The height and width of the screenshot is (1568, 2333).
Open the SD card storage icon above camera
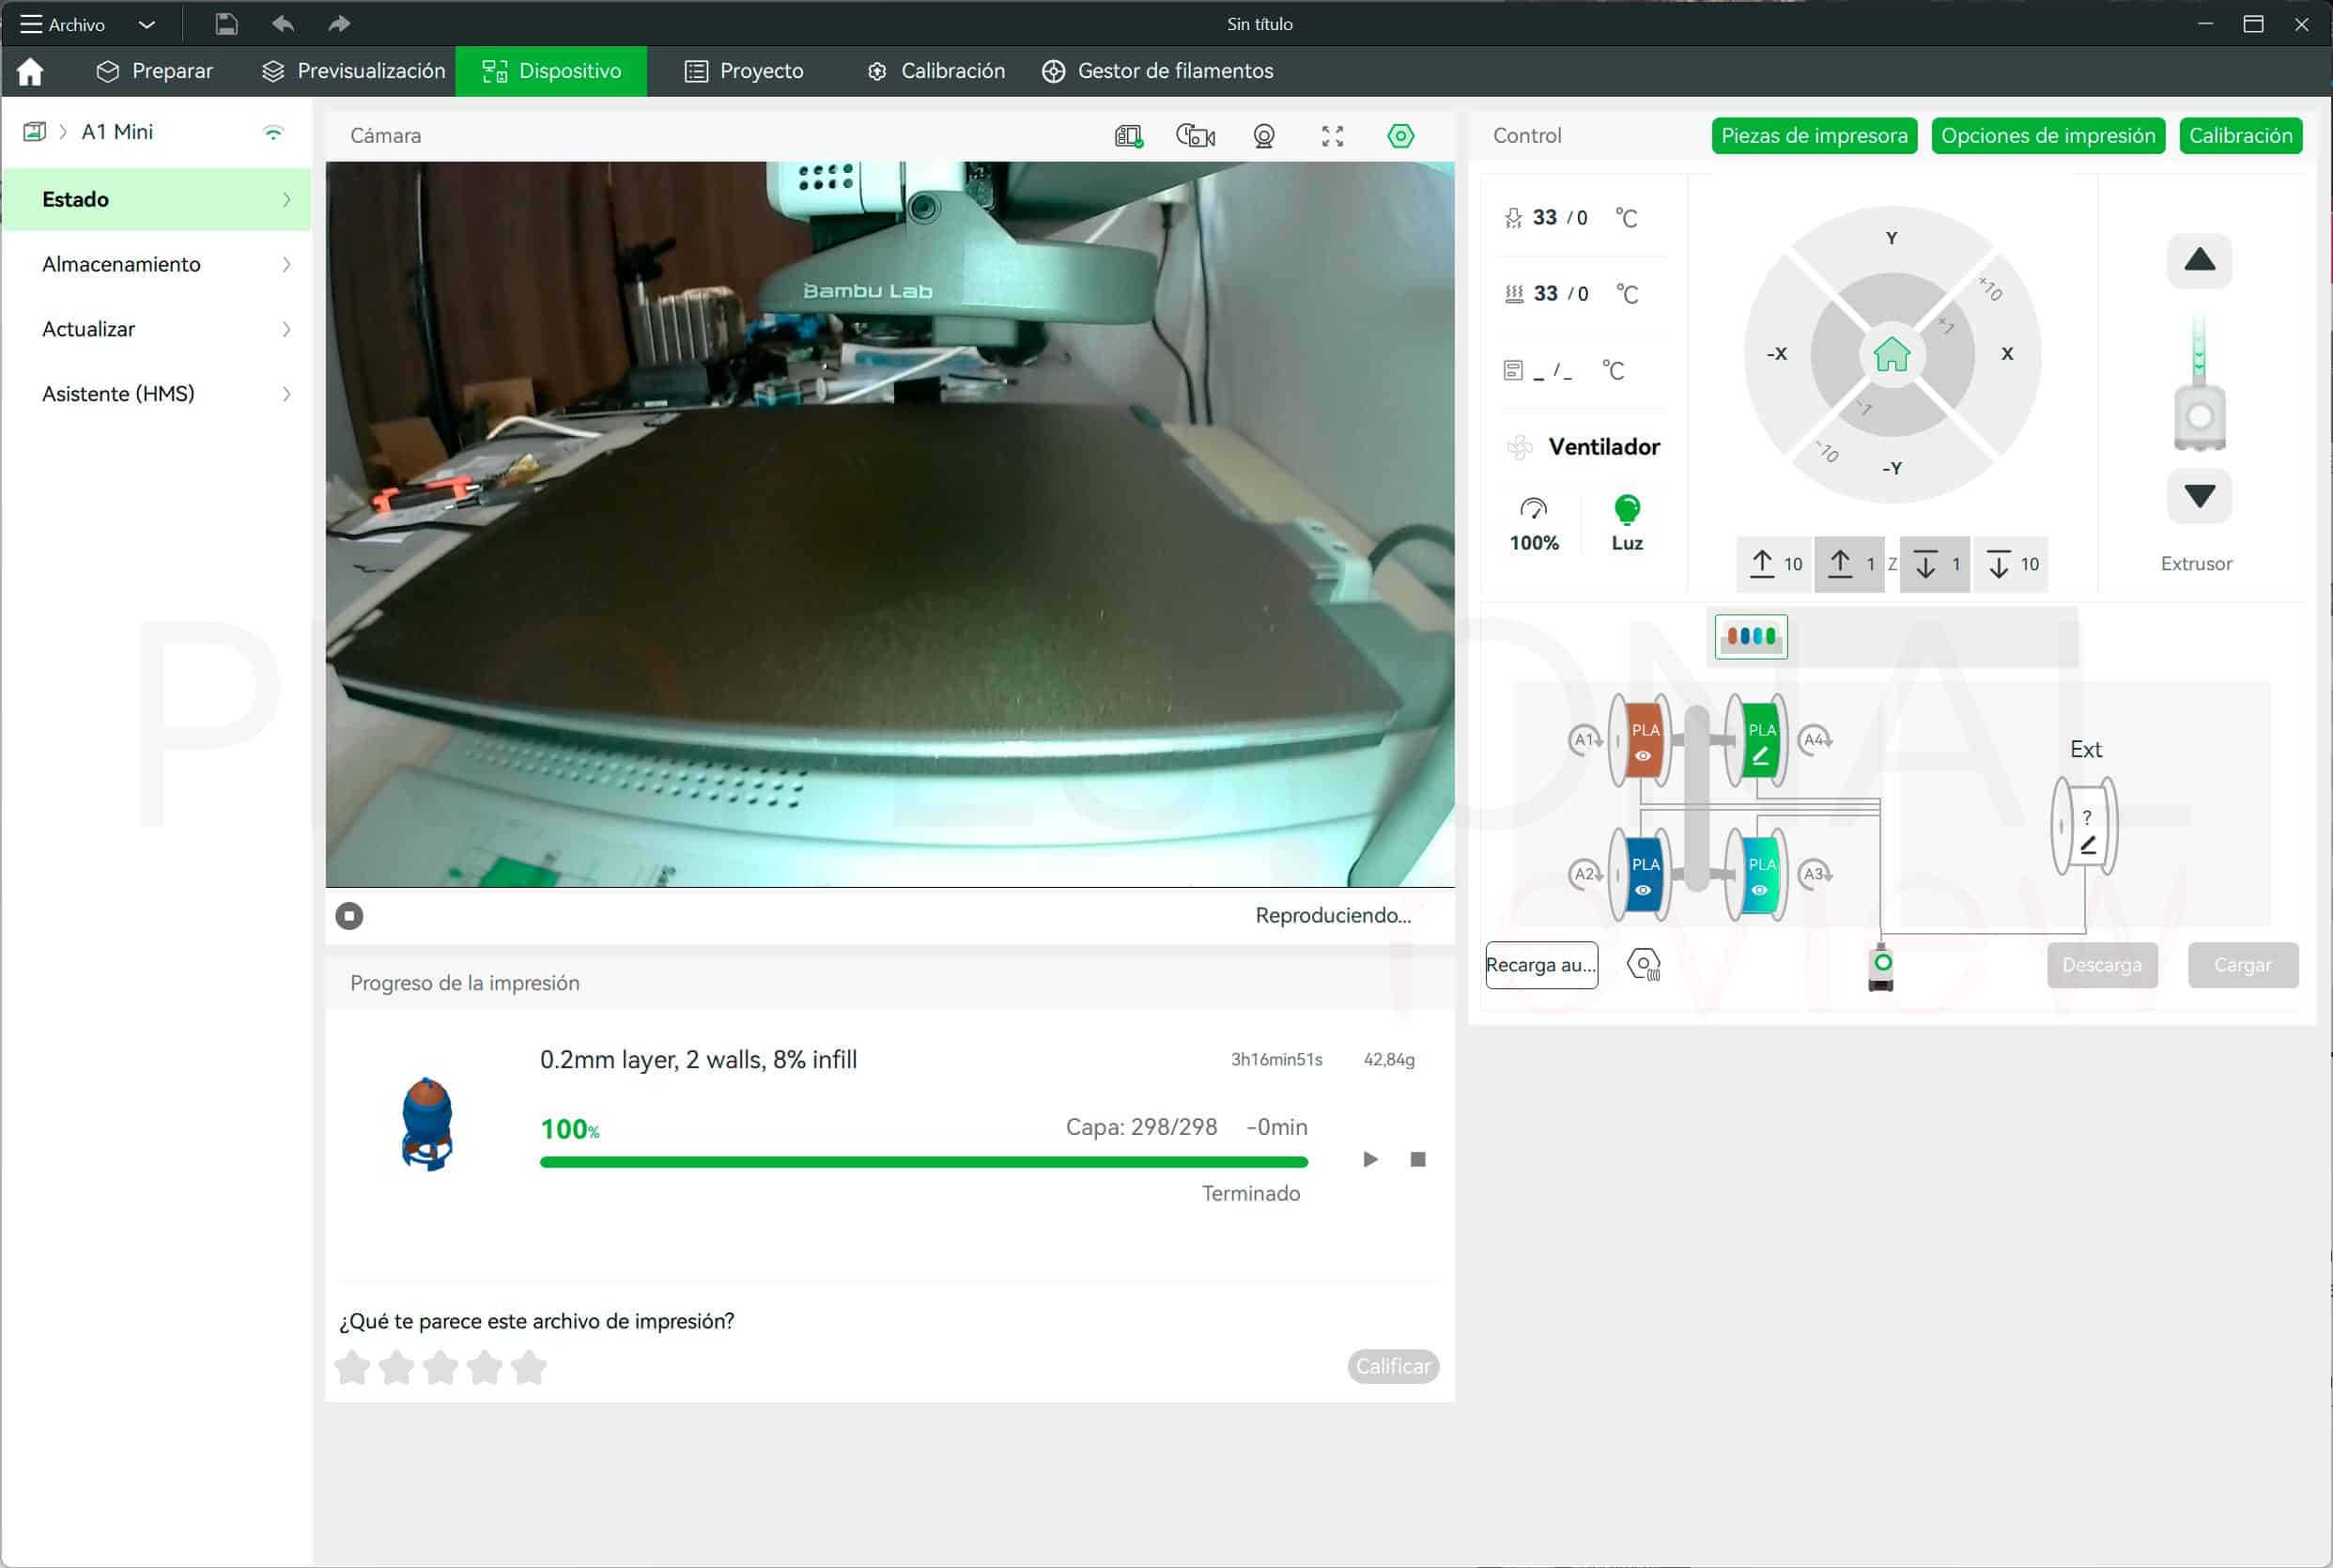tap(1129, 136)
